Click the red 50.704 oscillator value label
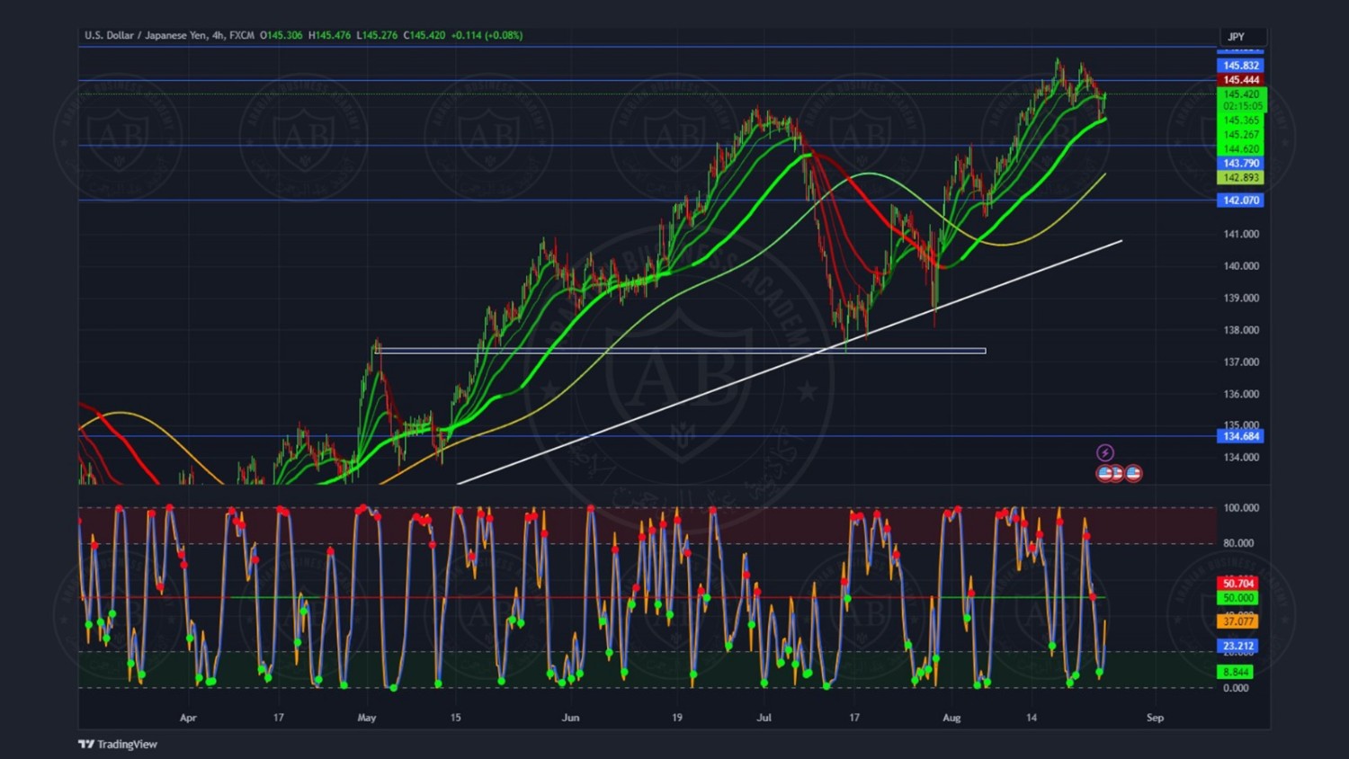The width and height of the screenshot is (1349, 759). pos(1237,584)
